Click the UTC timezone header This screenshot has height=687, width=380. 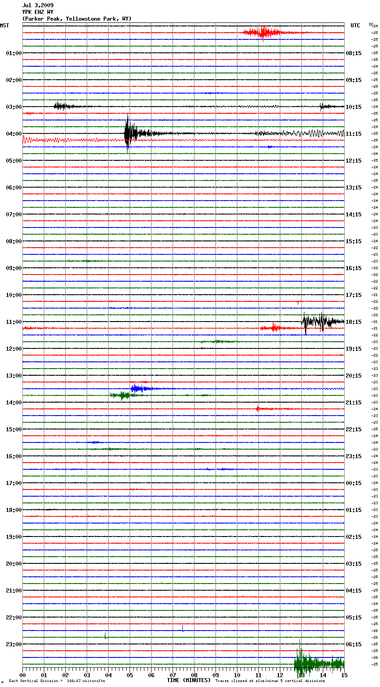[355, 26]
